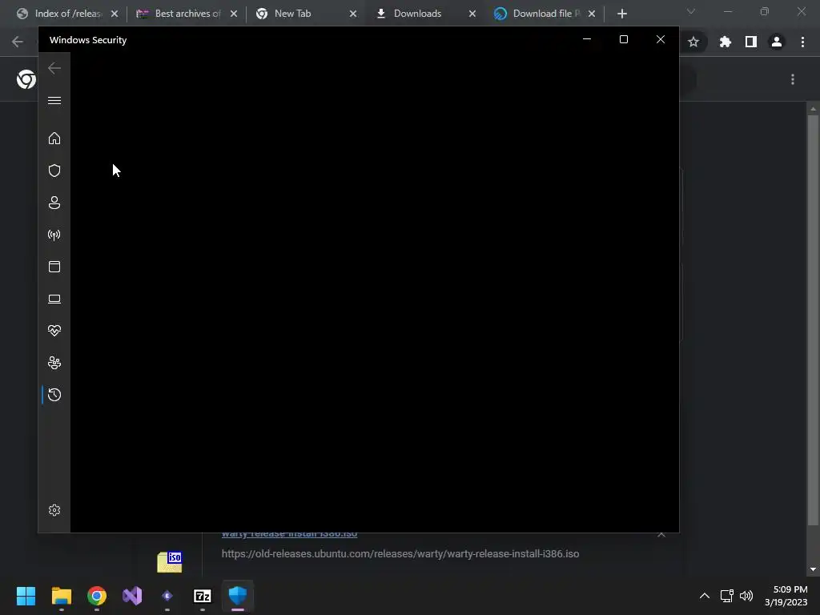This screenshot has height=615, width=820.
Task: Close the Index of /releases tab
Action: pyautogui.click(x=115, y=14)
